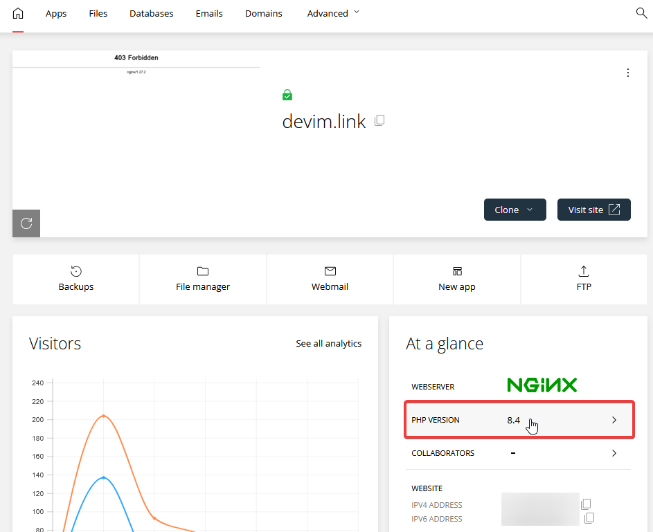Viewport: 653px width, 532px height.
Task: Open the search magnifier icon
Action: [641, 13]
